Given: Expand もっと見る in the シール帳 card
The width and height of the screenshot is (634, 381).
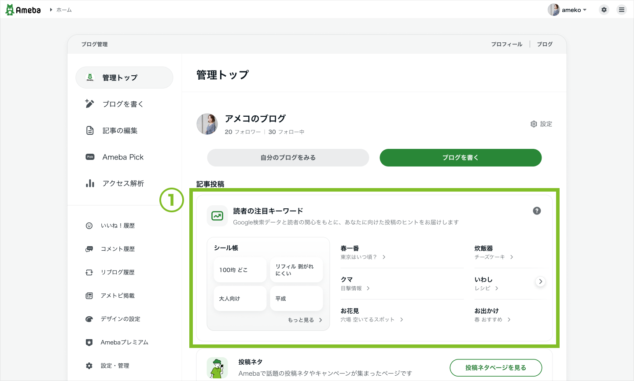Looking at the screenshot, I should [306, 320].
